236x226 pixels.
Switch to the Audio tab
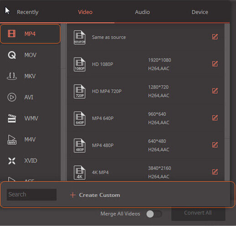(x=142, y=12)
